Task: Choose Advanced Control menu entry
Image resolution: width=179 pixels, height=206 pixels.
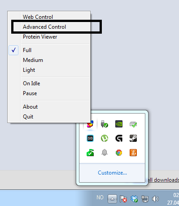Action: point(49,27)
